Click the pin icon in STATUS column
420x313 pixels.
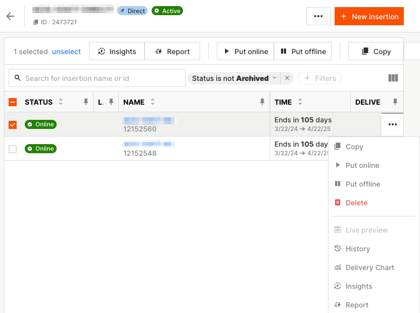86,102
